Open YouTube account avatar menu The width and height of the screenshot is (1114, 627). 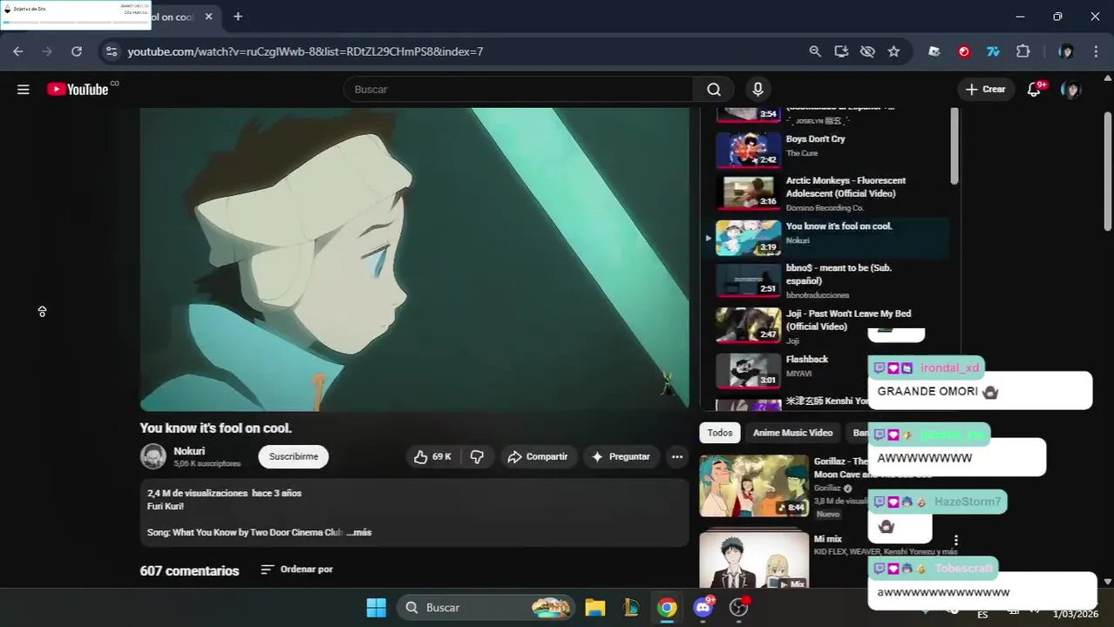(x=1071, y=90)
